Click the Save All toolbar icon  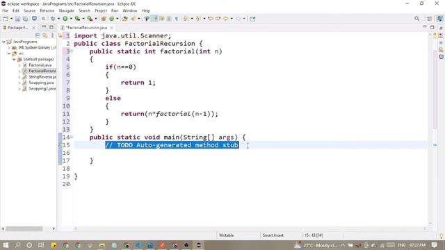click(25, 19)
